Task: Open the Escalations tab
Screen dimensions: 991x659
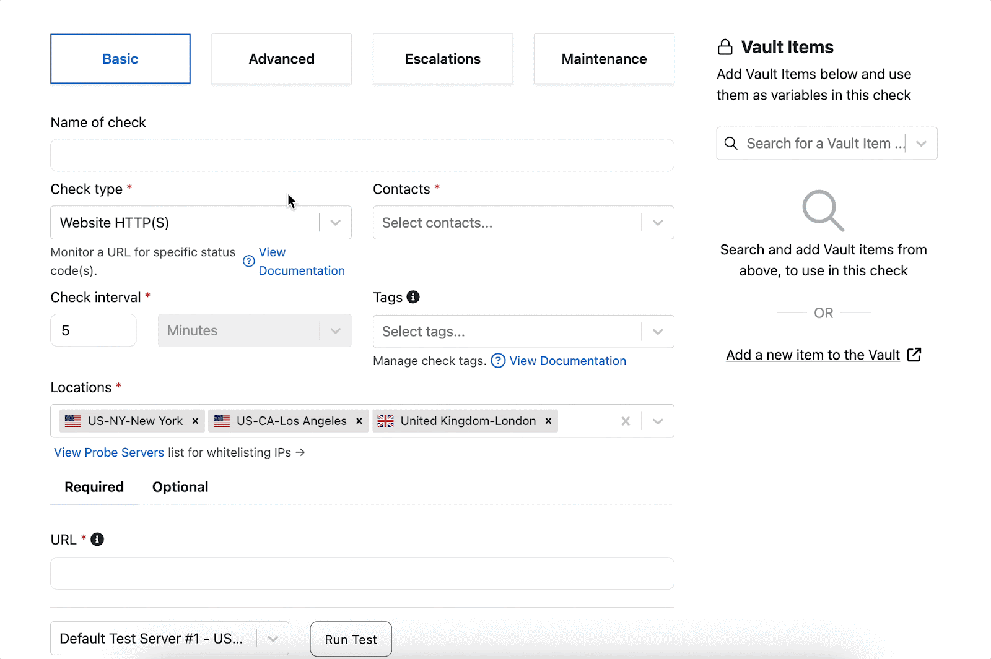Action: pyautogui.click(x=442, y=59)
